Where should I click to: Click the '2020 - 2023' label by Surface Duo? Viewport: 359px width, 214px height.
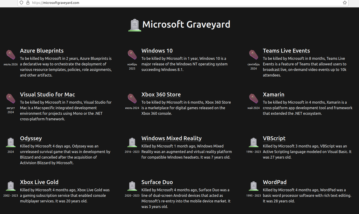132,196
